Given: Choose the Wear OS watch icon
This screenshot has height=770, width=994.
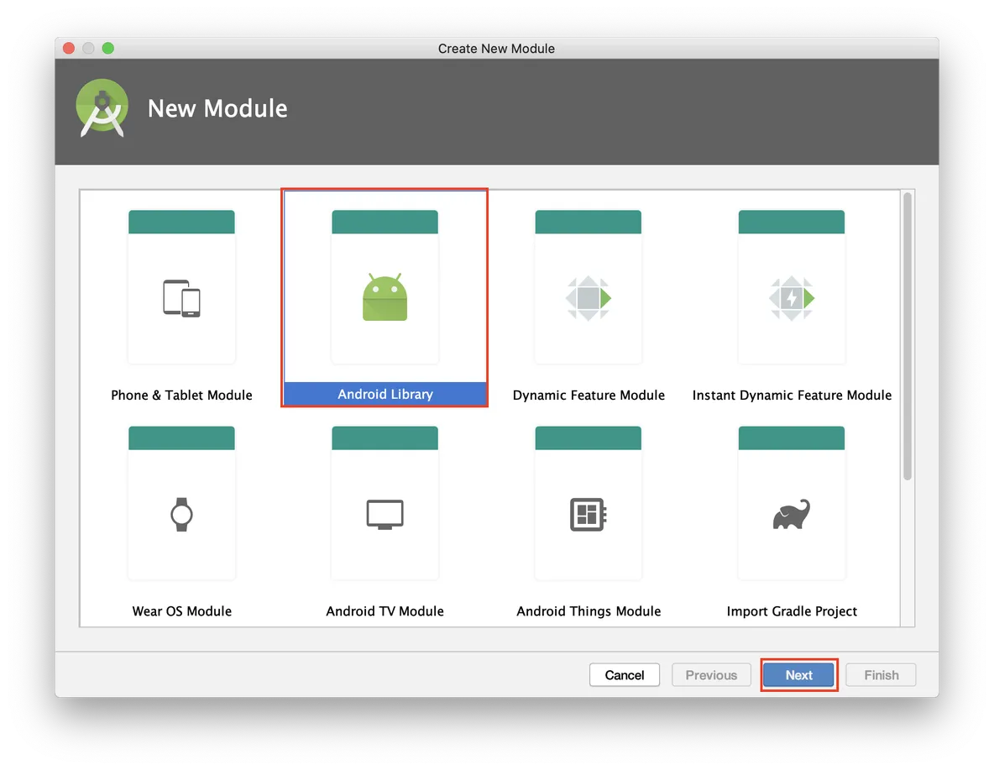Looking at the screenshot, I should coord(181,515).
